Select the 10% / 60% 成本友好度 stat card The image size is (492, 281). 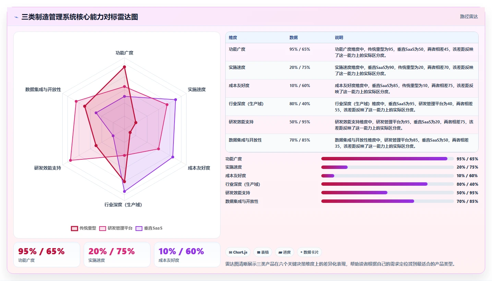click(x=187, y=255)
